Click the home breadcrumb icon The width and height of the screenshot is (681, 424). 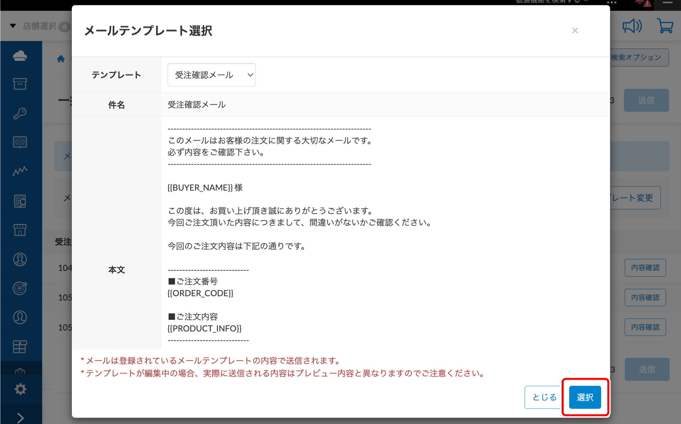[x=61, y=59]
